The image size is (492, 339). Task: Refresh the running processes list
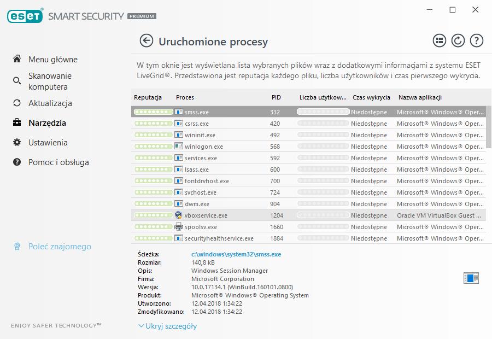pos(458,41)
